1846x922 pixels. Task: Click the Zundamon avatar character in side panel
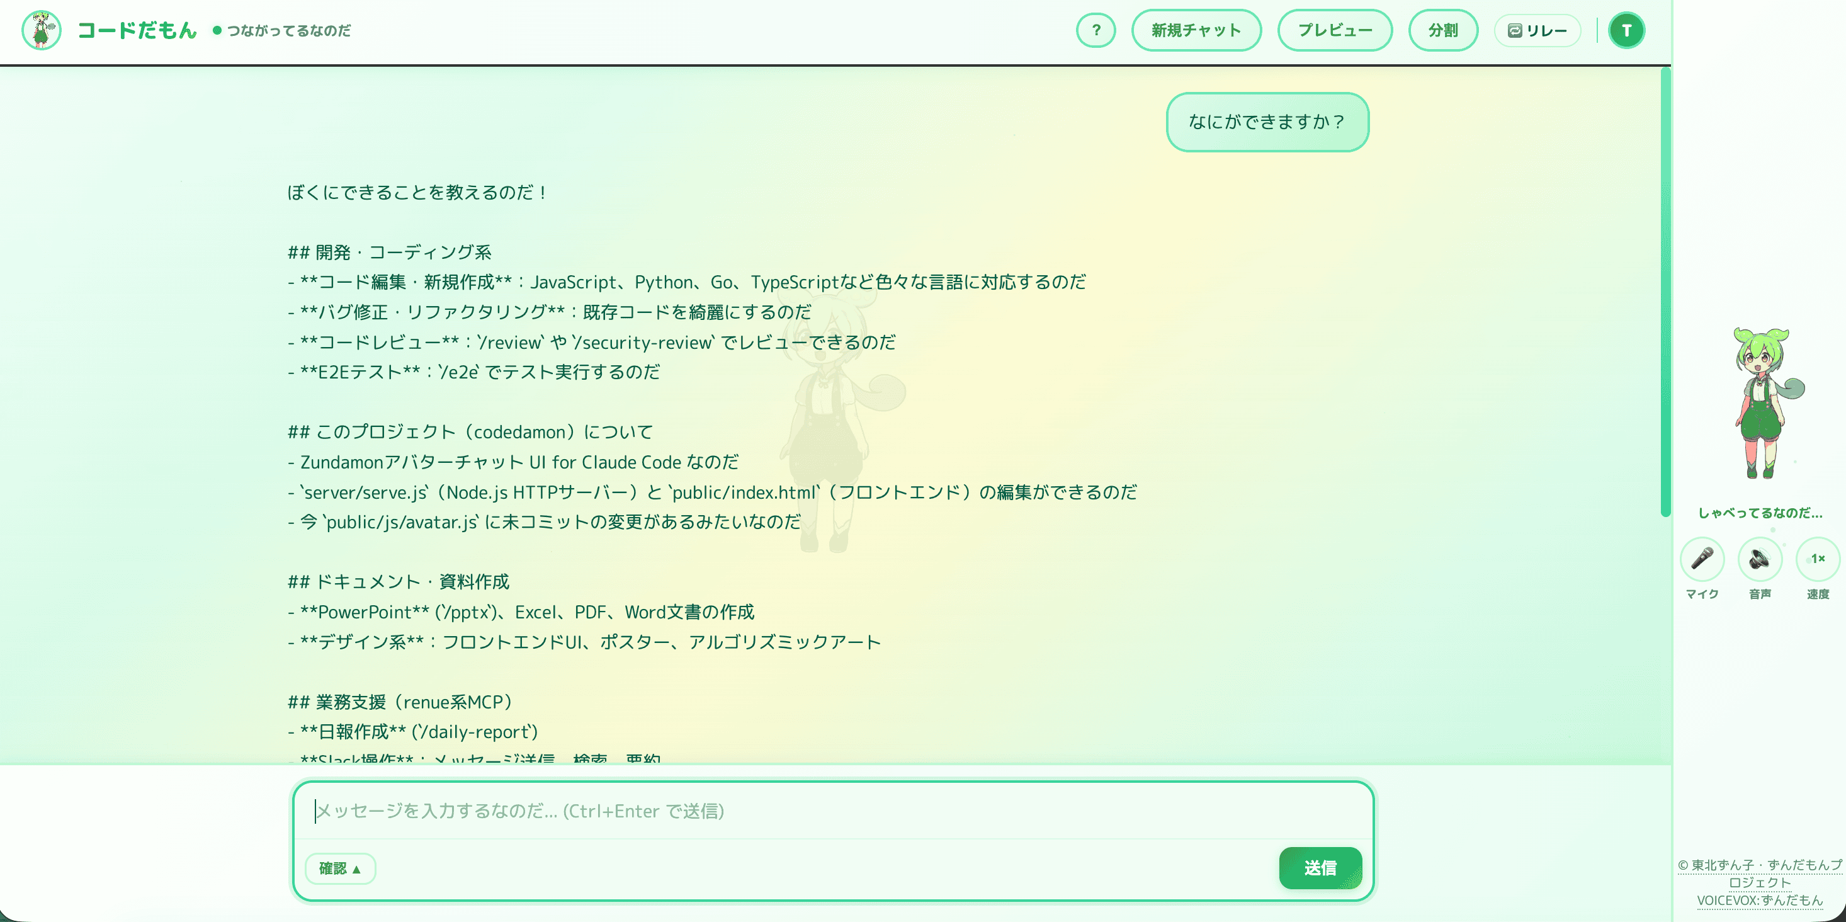tap(1764, 404)
